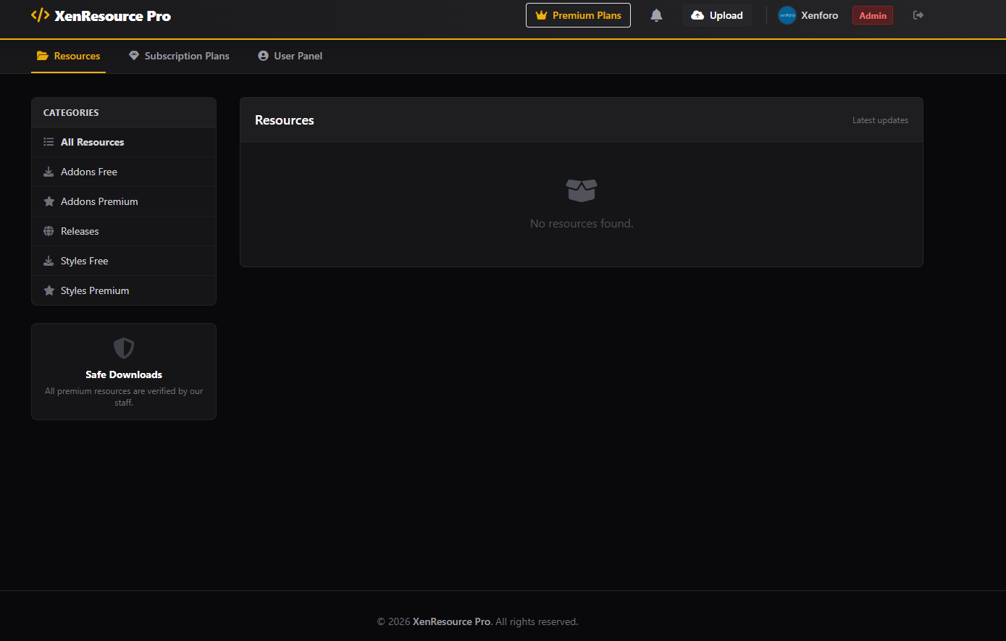Select the Addons Free category
The height and width of the screenshot is (641, 1006).
(124, 172)
